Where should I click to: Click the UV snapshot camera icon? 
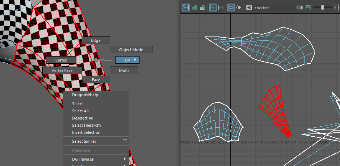(249, 8)
